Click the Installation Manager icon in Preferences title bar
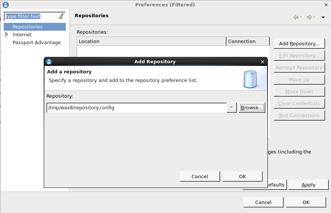Viewport: 331px width, 213px height. click(x=6, y=4)
